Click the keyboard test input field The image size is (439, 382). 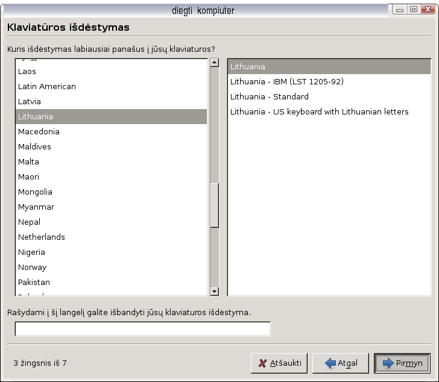(x=142, y=329)
